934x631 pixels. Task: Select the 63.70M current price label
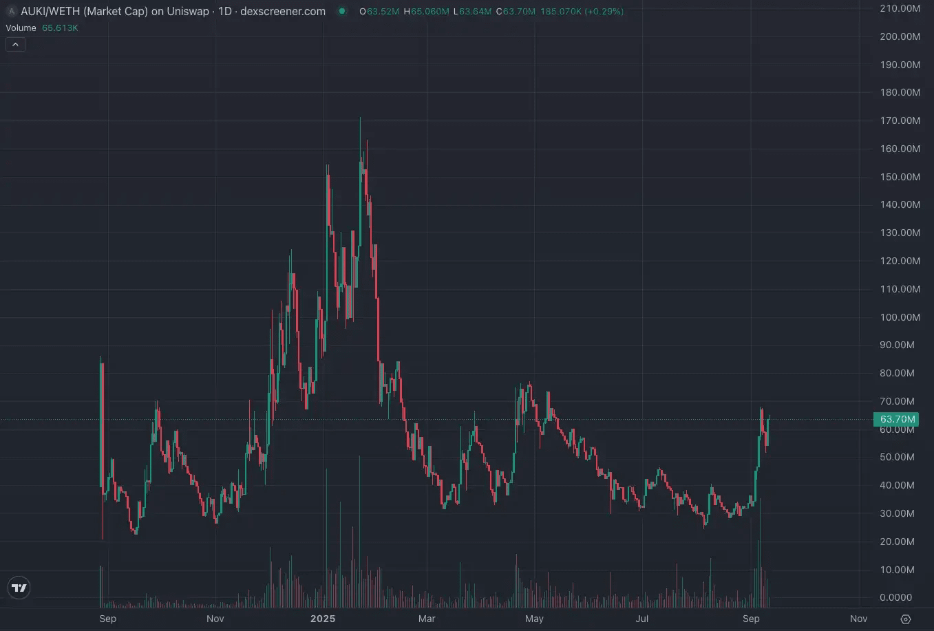coord(897,419)
